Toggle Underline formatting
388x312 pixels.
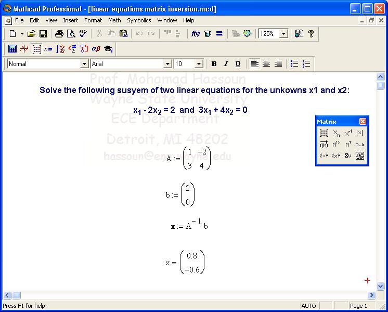[238, 64]
